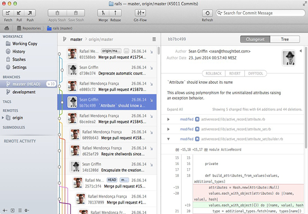The height and width of the screenshot is (214, 308).
Task: Switch to Changeset view
Action: (255, 39)
